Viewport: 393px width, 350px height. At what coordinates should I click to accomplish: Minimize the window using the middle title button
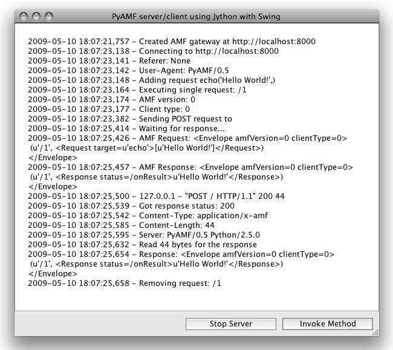(x=37, y=17)
